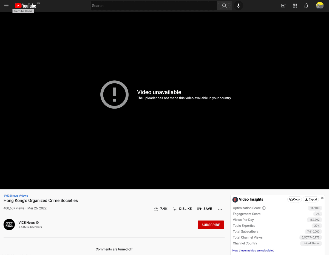Open the notifications bell

pyautogui.click(x=306, y=5)
